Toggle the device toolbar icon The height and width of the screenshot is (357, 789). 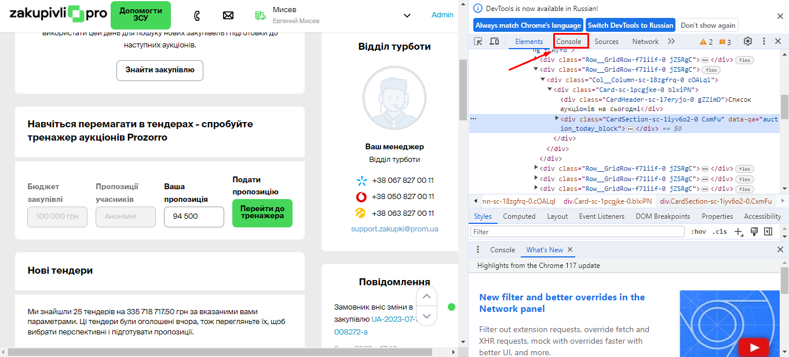tap(494, 42)
